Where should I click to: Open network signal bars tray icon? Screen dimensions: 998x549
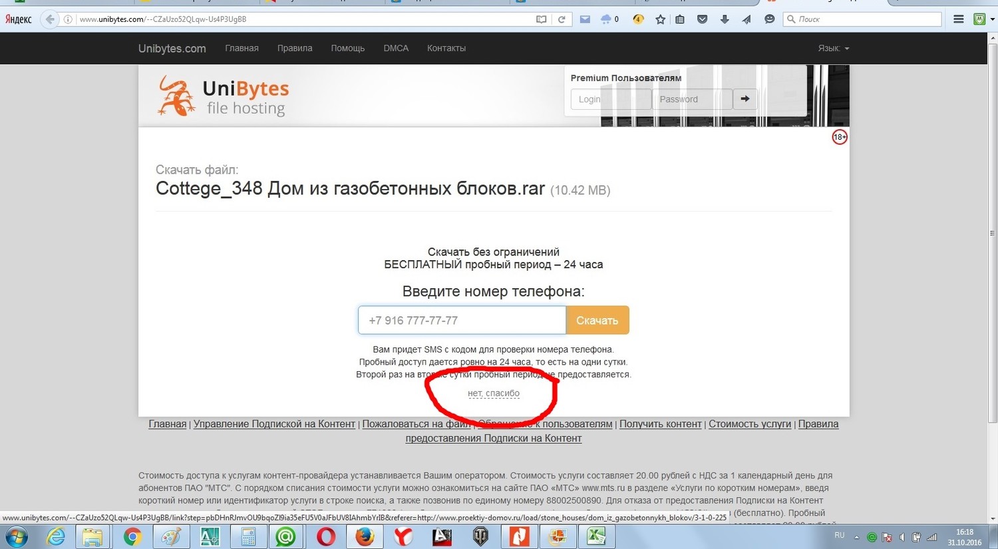(x=932, y=537)
